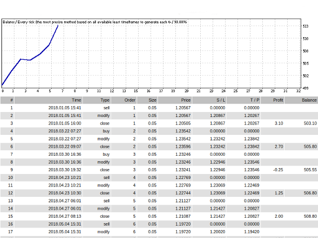The image size is (318, 238).
Task: Click the Type column header
Action: coord(104,100)
